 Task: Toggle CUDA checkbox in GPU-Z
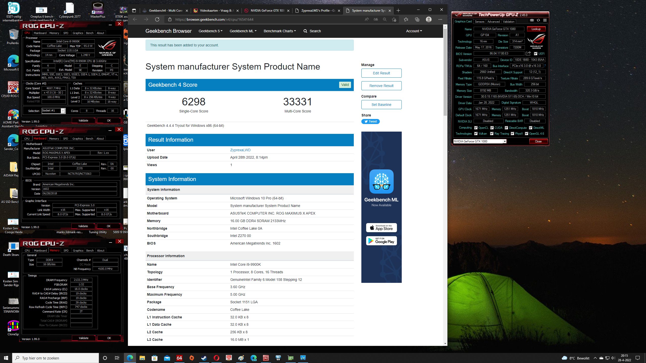point(492,128)
